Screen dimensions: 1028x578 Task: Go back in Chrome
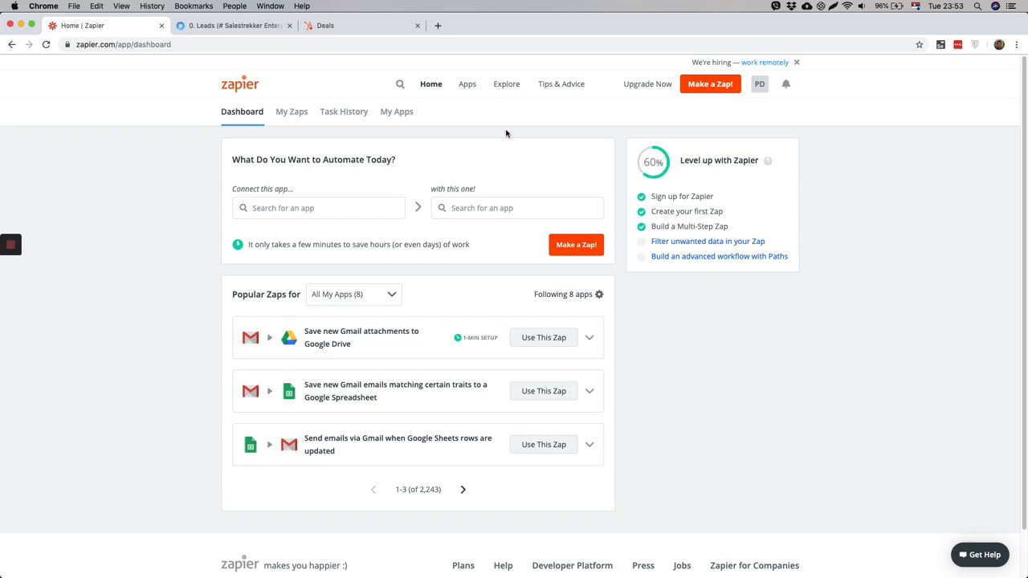tap(11, 44)
